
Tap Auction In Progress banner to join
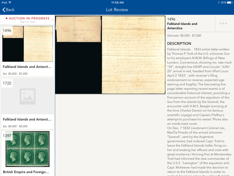point(28,20)
